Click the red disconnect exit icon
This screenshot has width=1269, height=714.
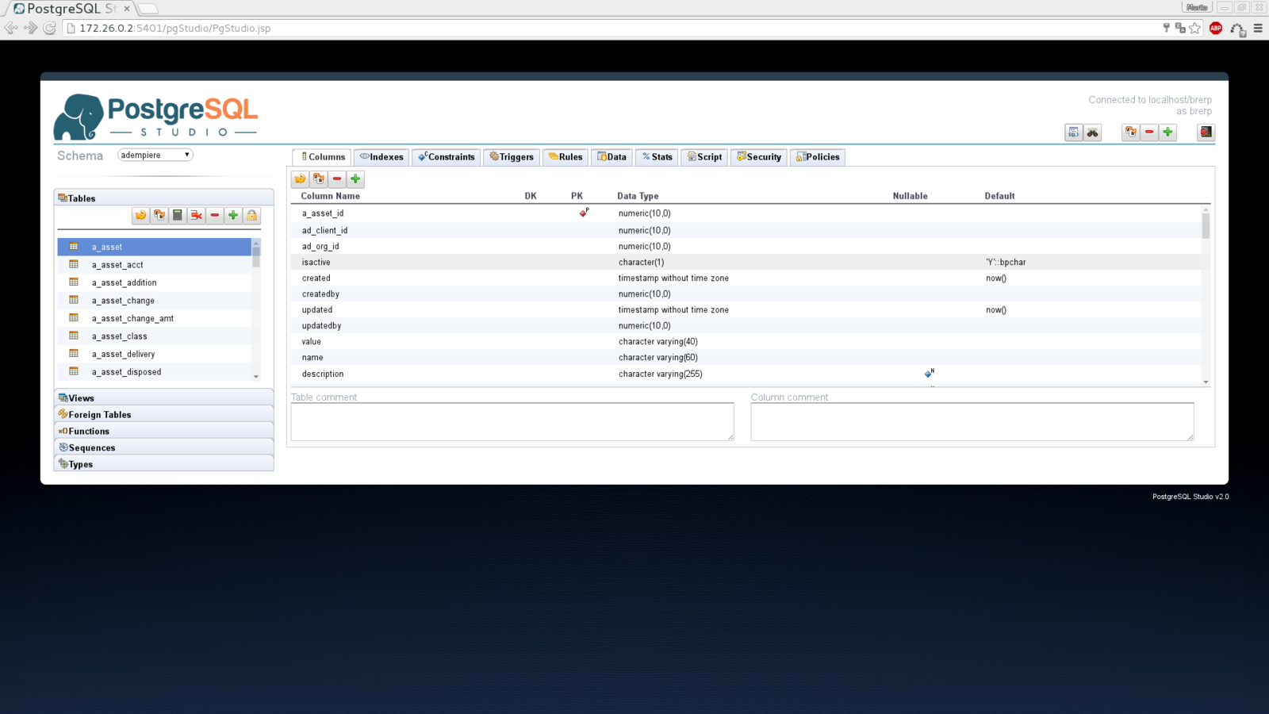pyautogui.click(x=1206, y=132)
